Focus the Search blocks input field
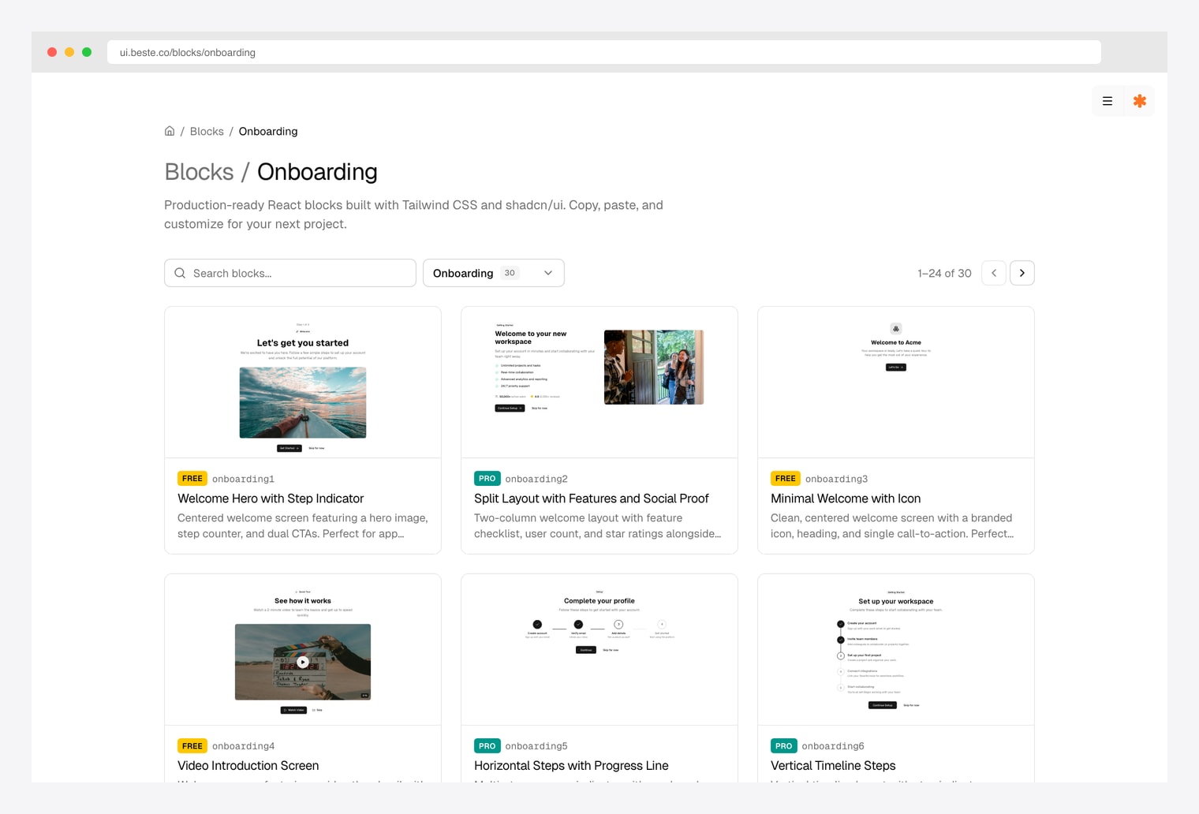Screen dimensions: 1199x814 click(290, 273)
